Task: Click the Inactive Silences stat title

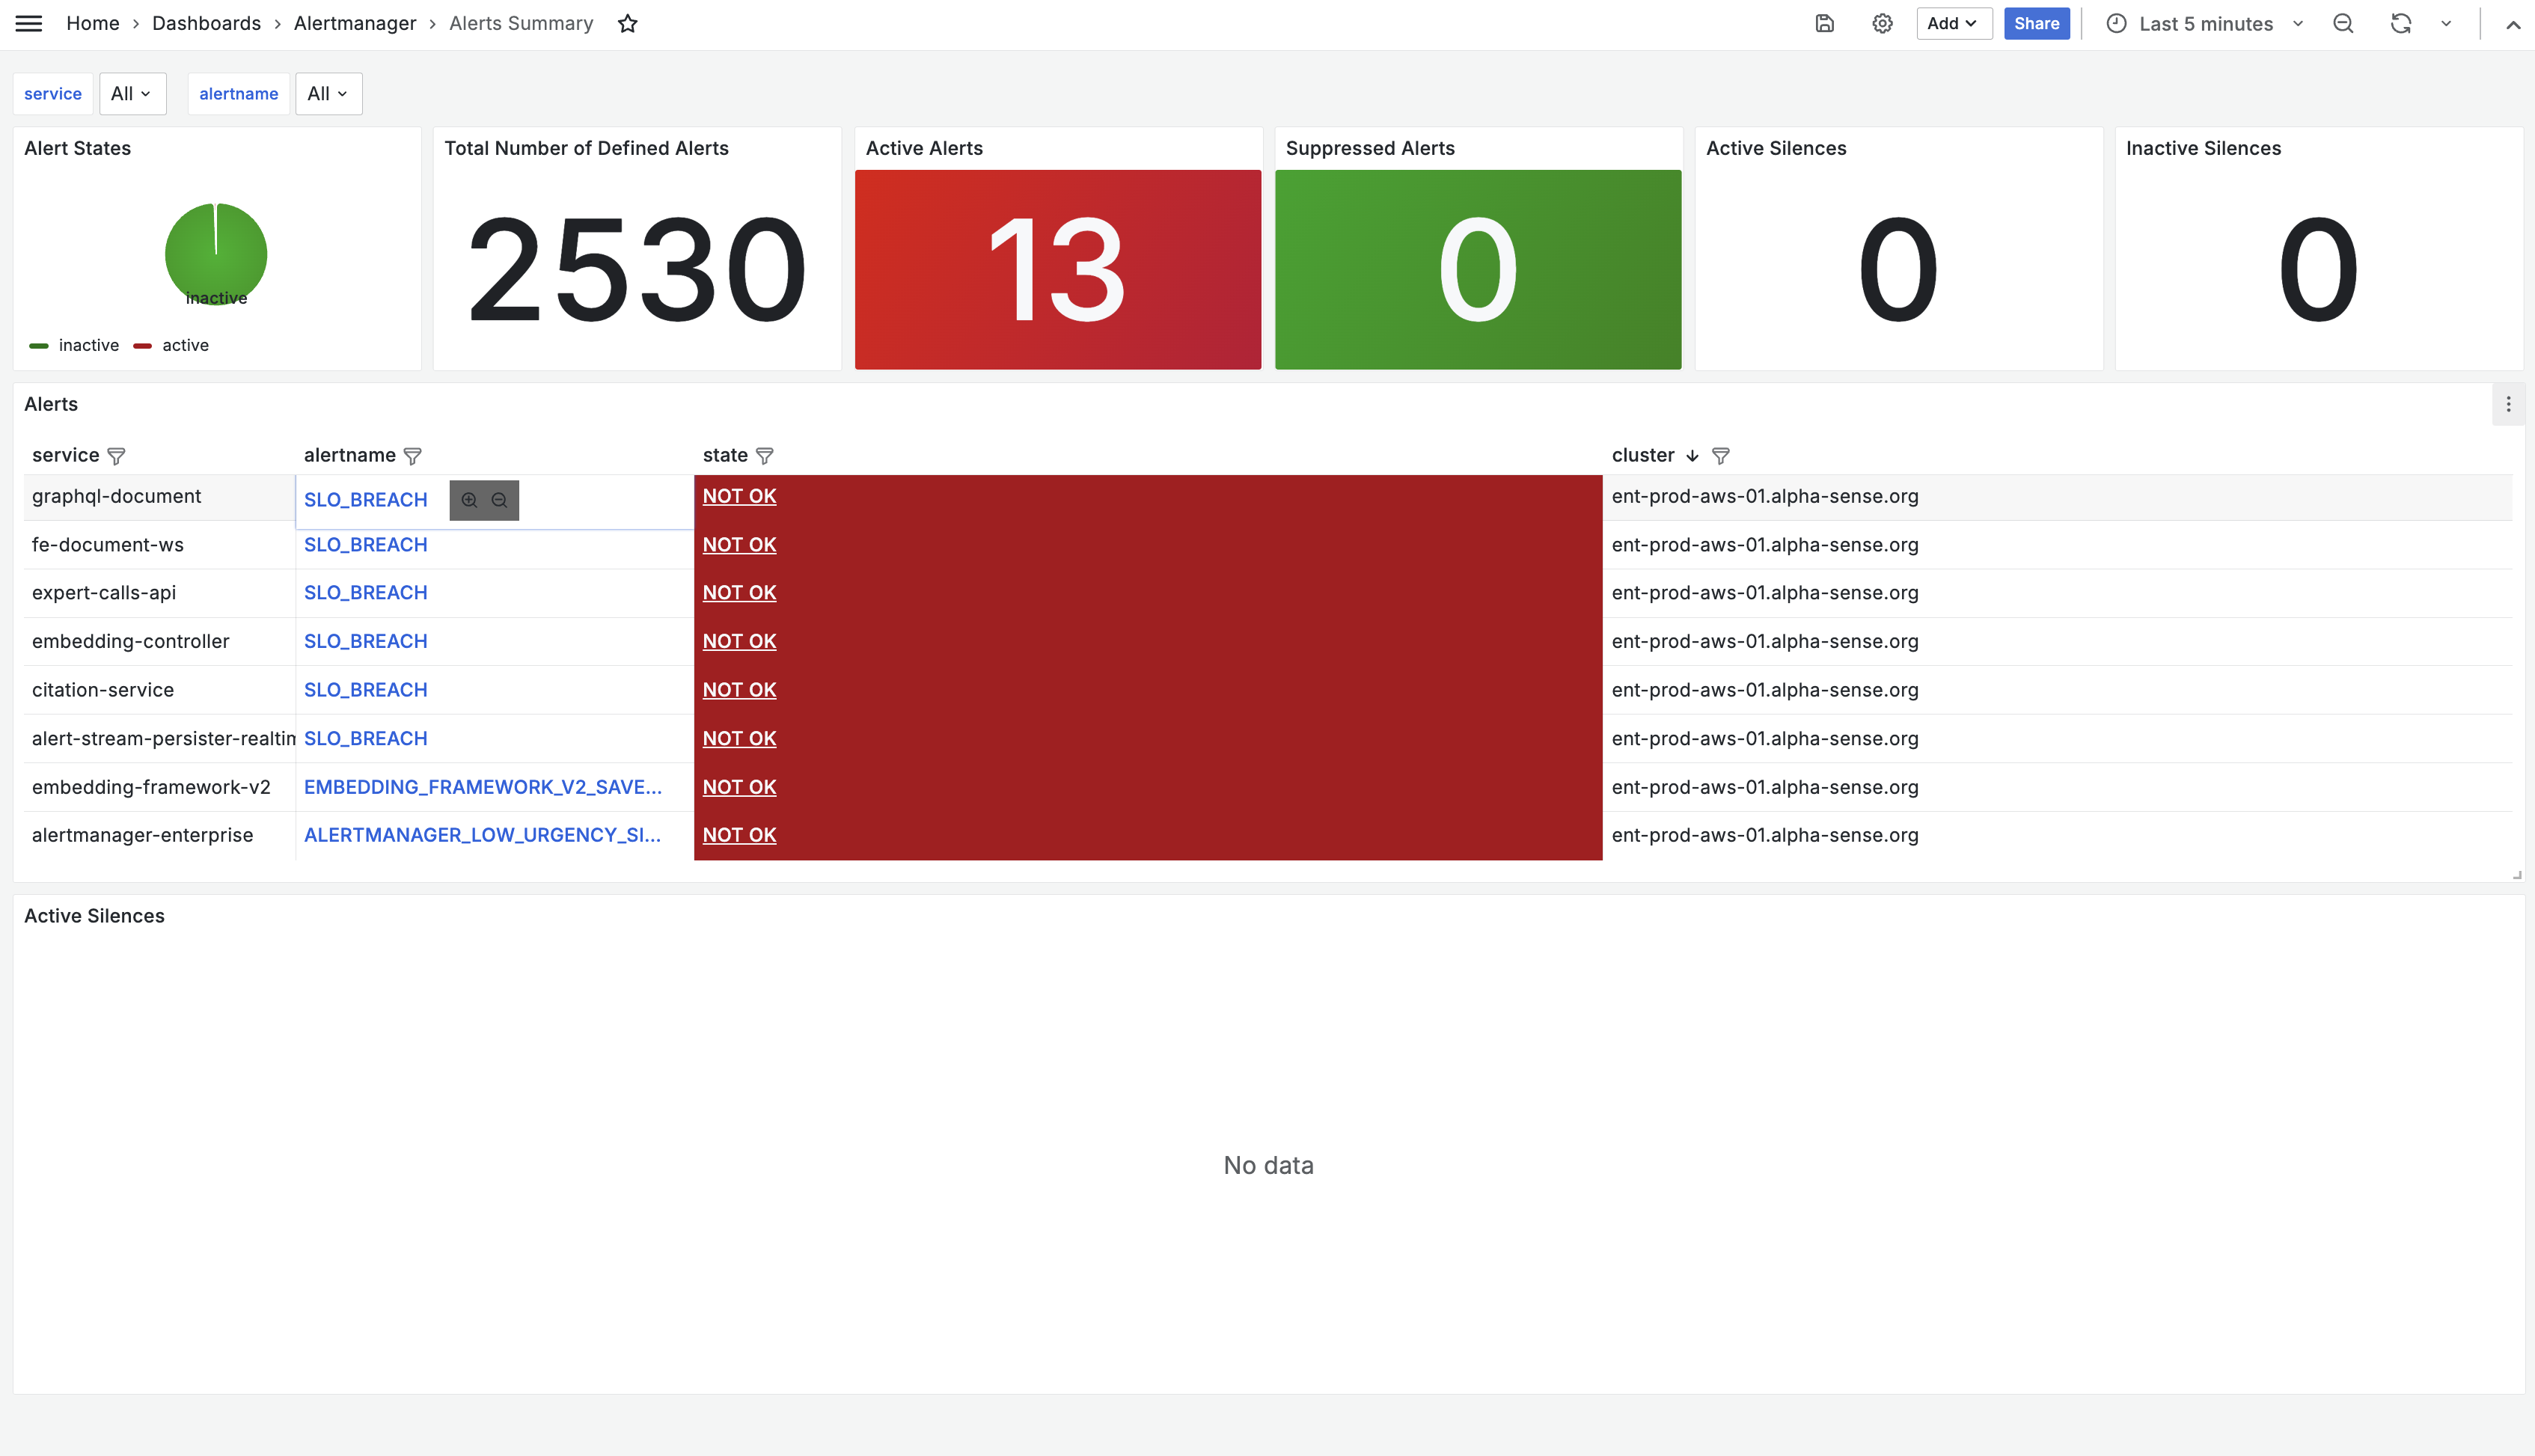Action: click(x=2203, y=148)
